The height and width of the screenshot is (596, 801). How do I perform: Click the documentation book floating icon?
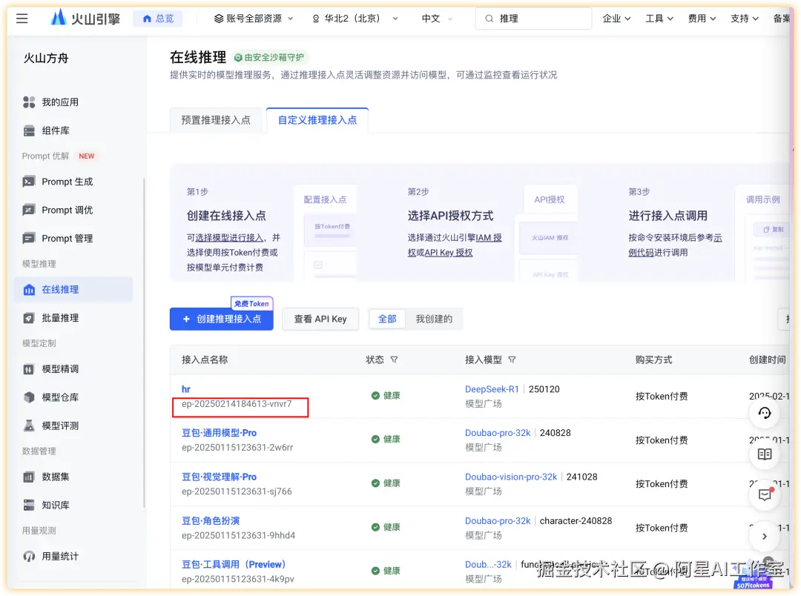764,454
